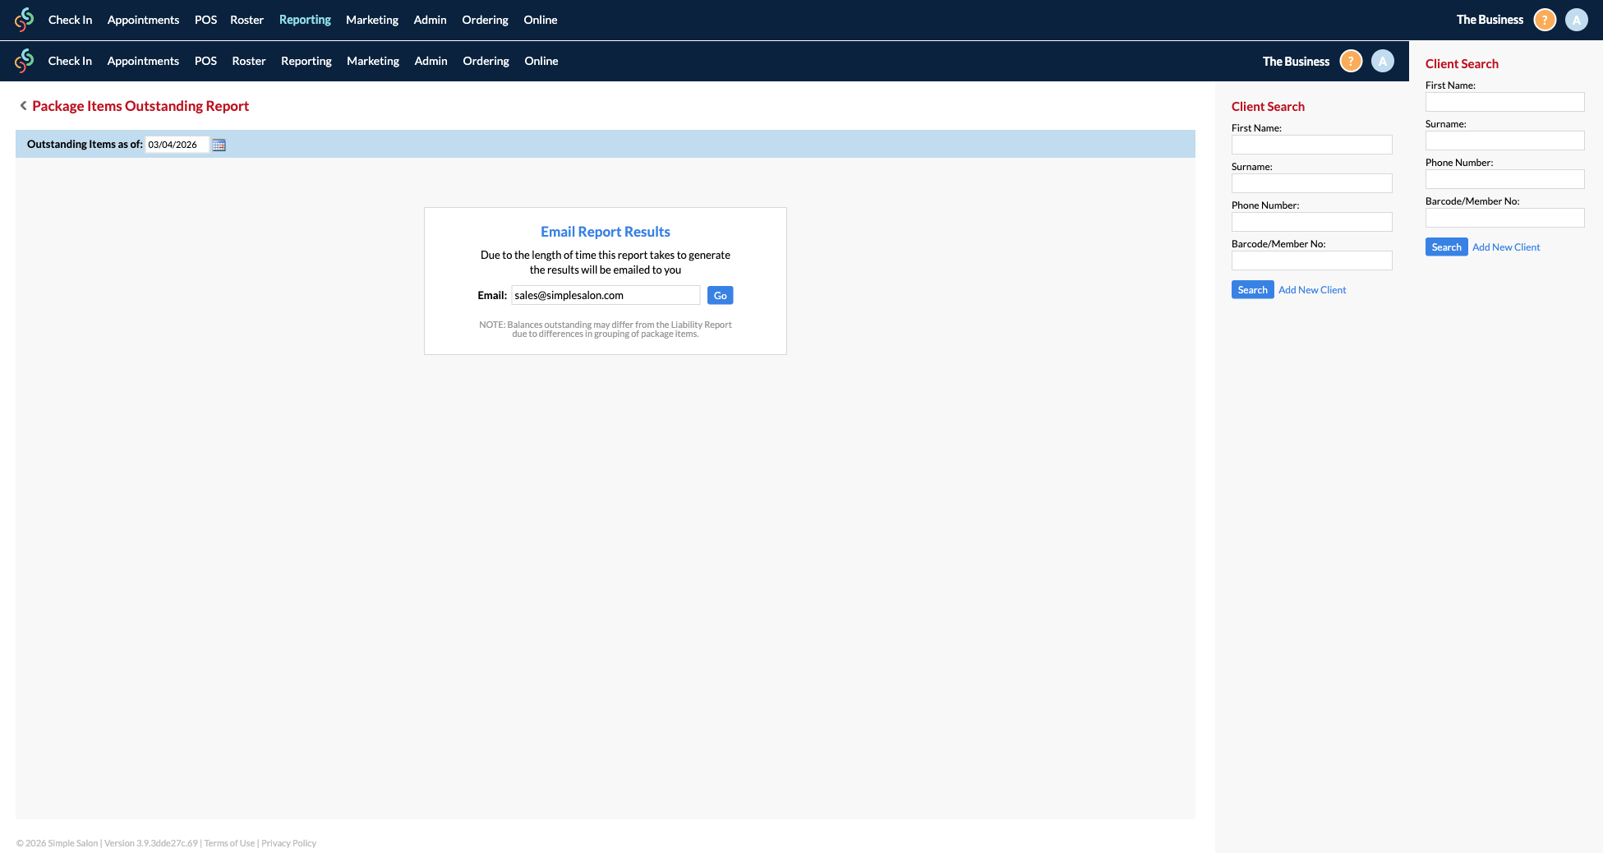Open the Add New Client link

coord(1312,289)
